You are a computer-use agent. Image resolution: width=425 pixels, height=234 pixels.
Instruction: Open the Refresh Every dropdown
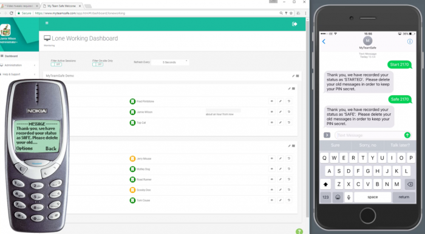170,62
